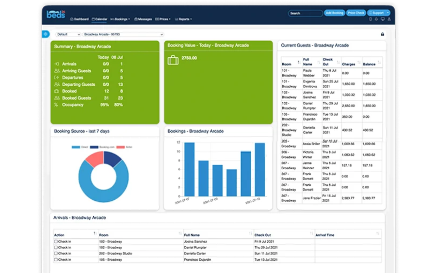Open the Support dropdown
Image resolution: width=437 pixels, height=273 pixels.
379,13
